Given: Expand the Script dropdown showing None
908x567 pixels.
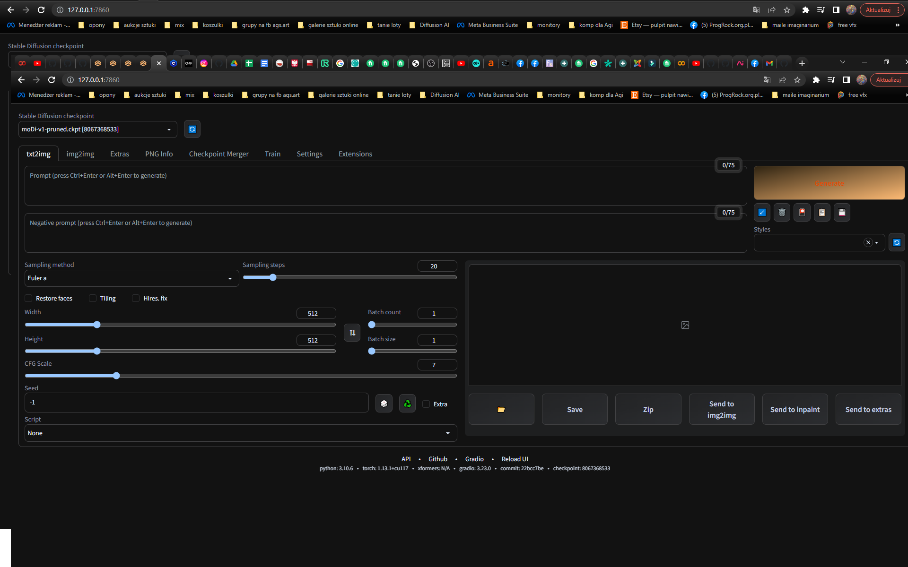Looking at the screenshot, I should tap(240, 433).
